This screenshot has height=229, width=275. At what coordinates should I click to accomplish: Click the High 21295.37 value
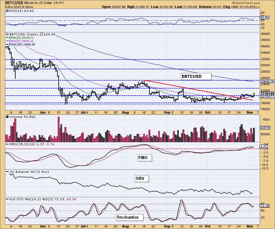pos(138,7)
